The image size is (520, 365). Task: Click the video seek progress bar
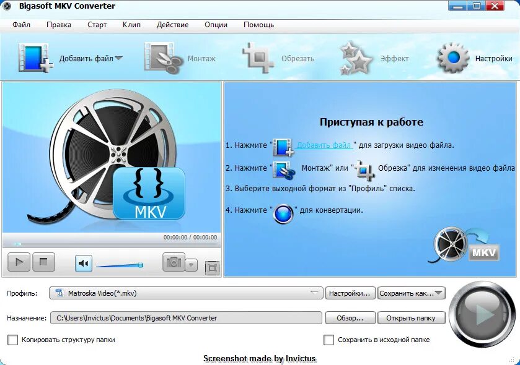click(111, 244)
